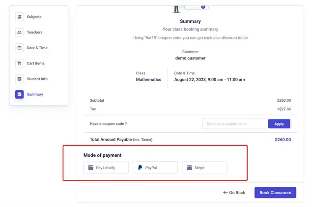This screenshot has width=312, height=207.
Task: Choose the Stripe payment option
Action: tap(204, 168)
